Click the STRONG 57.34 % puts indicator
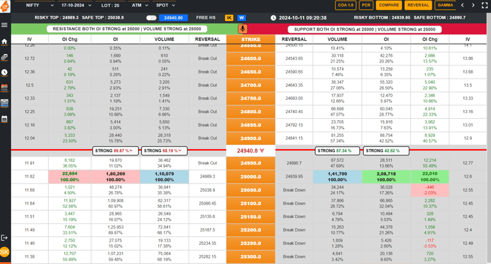The width and height of the screenshot is (491, 264). pos(338,151)
